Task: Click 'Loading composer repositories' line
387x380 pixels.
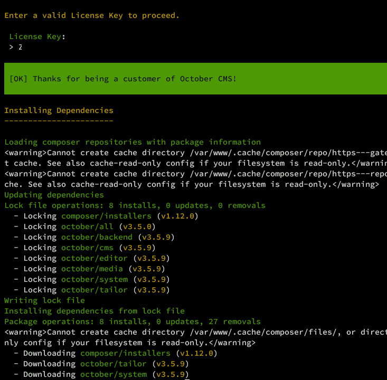Action: pyautogui.click(x=133, y=142)
